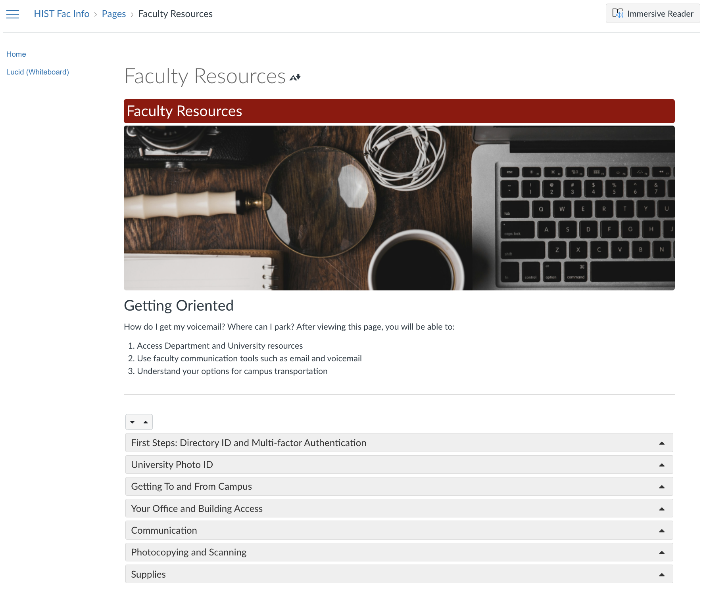This screenshot has height=603, width=707.
Task: Click the University Photo ID caret icon
Action: click(x=662, y=465)
